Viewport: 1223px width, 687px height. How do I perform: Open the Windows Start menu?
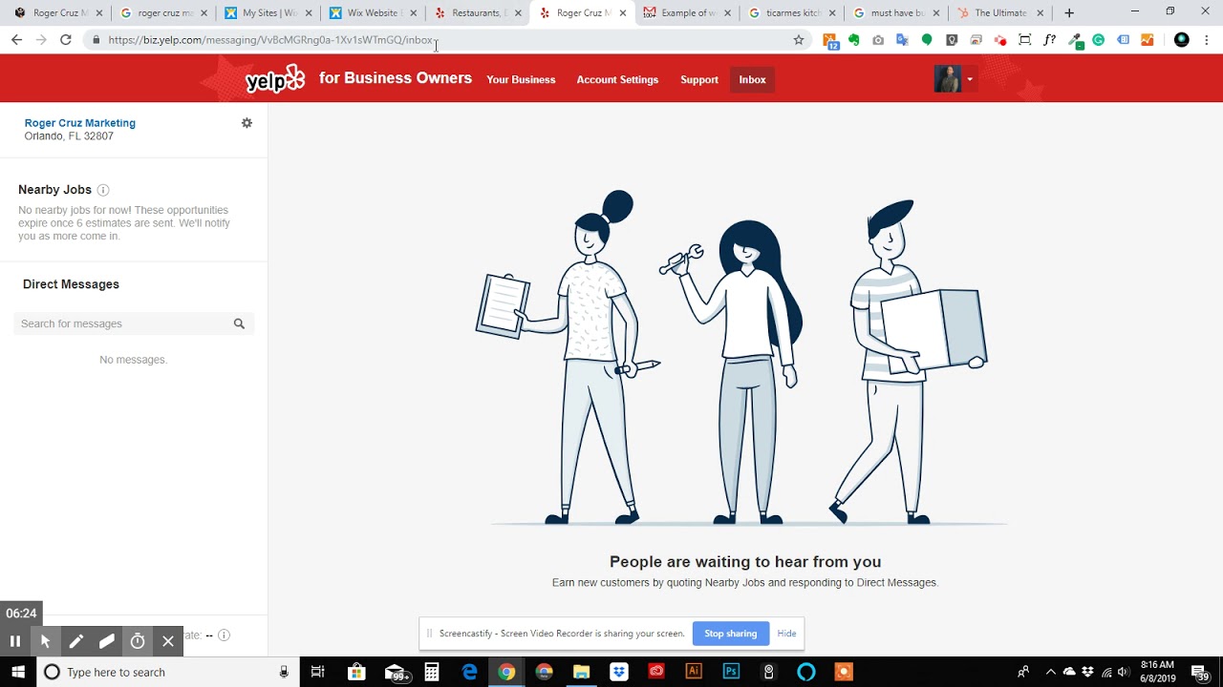18,672
